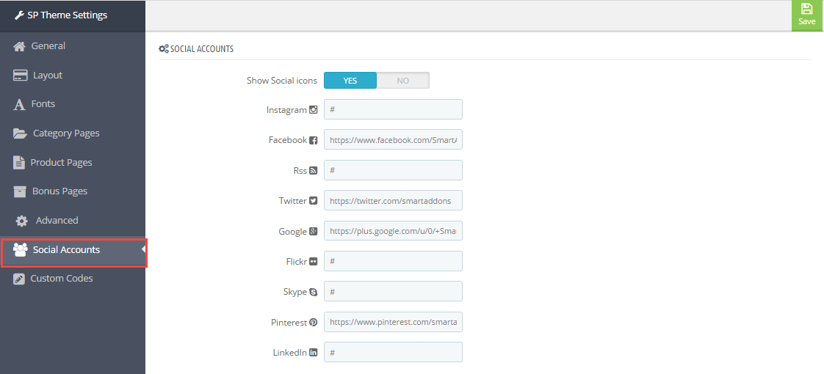
Task: Click the Google label text
Action: click(293, 231)
